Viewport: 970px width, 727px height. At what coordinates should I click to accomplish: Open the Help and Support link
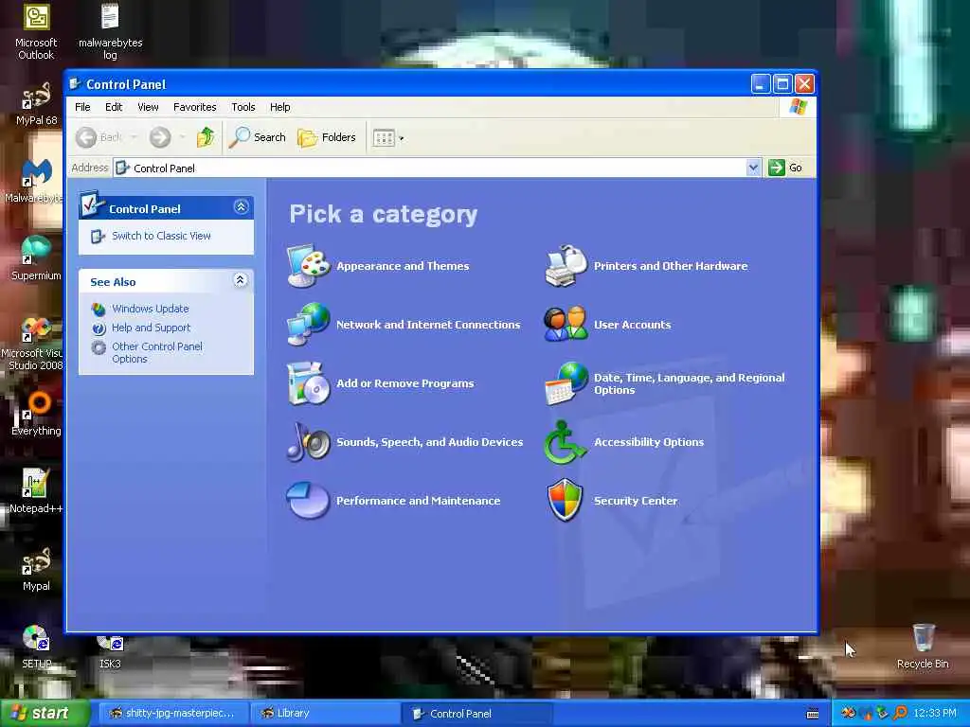point(151,328)
